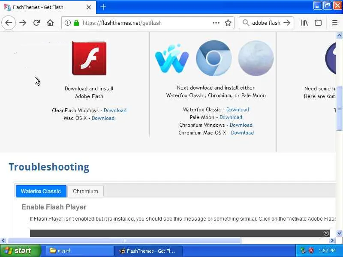This screenshot has width=343, height=257.
Task: Download Chromium for Windows
Action: point(241,125)
